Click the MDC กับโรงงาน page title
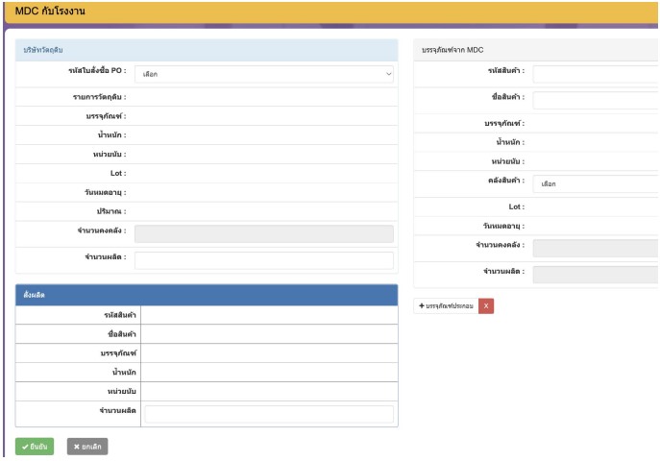 (58, 10)
